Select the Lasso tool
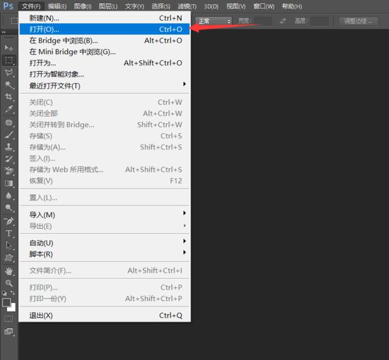 click(x=9, y=72)
